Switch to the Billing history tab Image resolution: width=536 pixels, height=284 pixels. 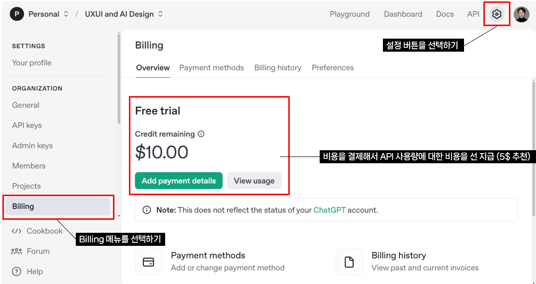click(x=278, y=68)
